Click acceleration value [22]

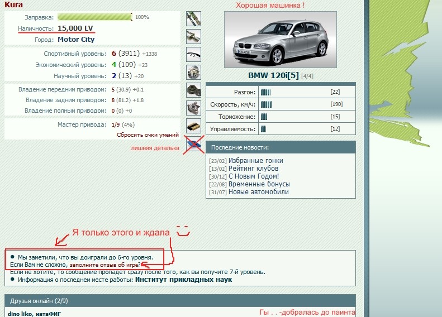(x=335, y=92)
